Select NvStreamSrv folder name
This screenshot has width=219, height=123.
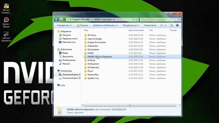(x=93, y=64)
